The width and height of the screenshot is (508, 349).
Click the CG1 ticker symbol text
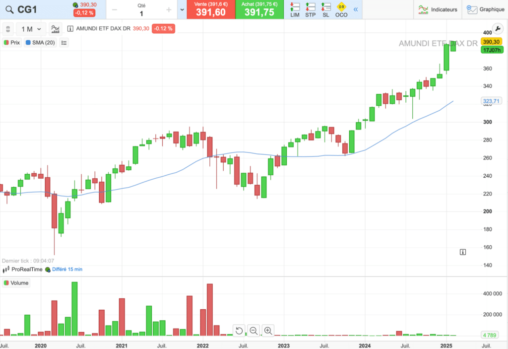pos(27,10)
